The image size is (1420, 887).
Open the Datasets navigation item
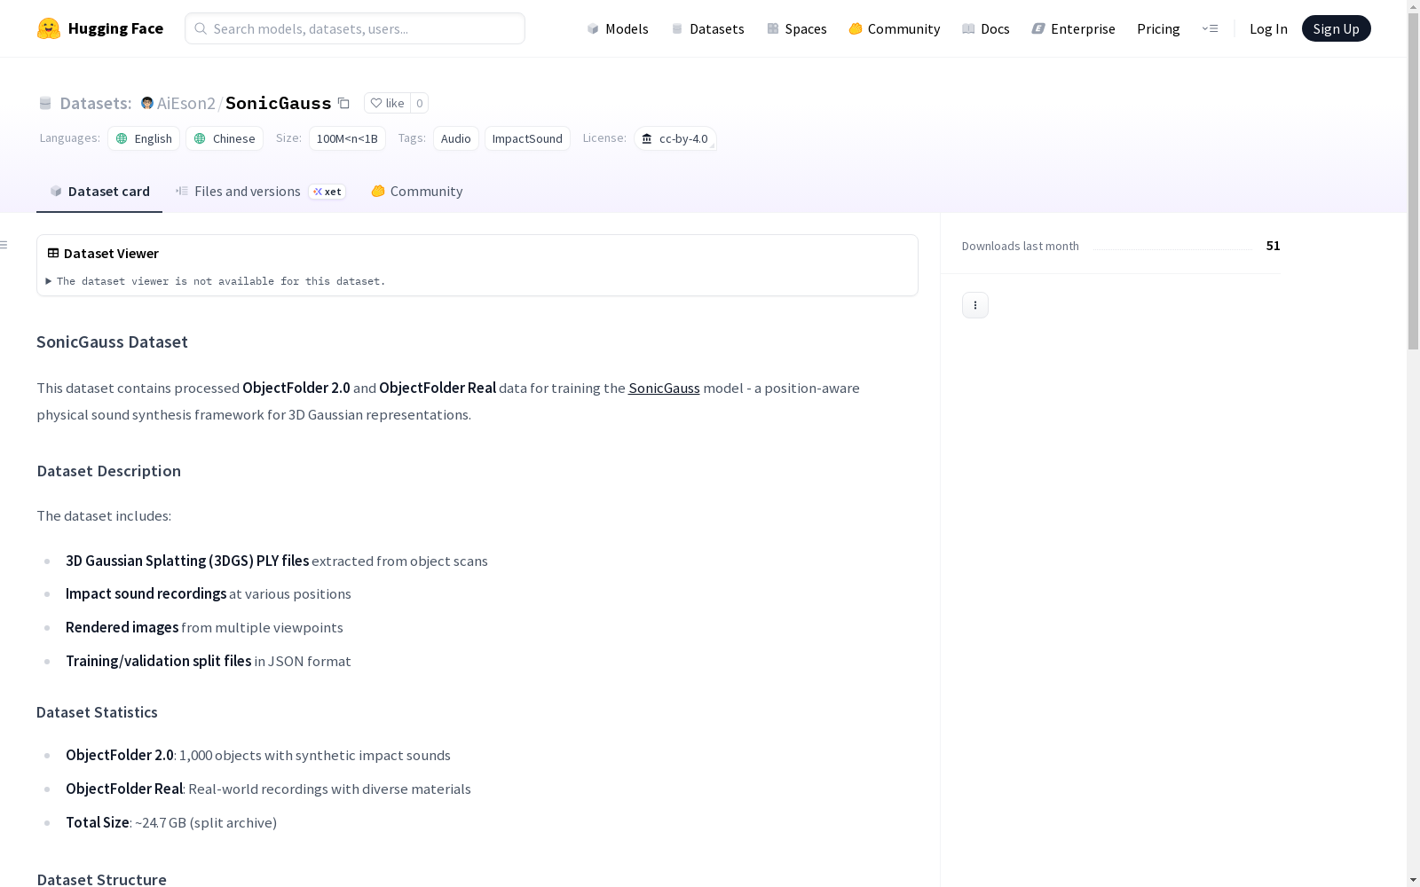click(707, 28)
